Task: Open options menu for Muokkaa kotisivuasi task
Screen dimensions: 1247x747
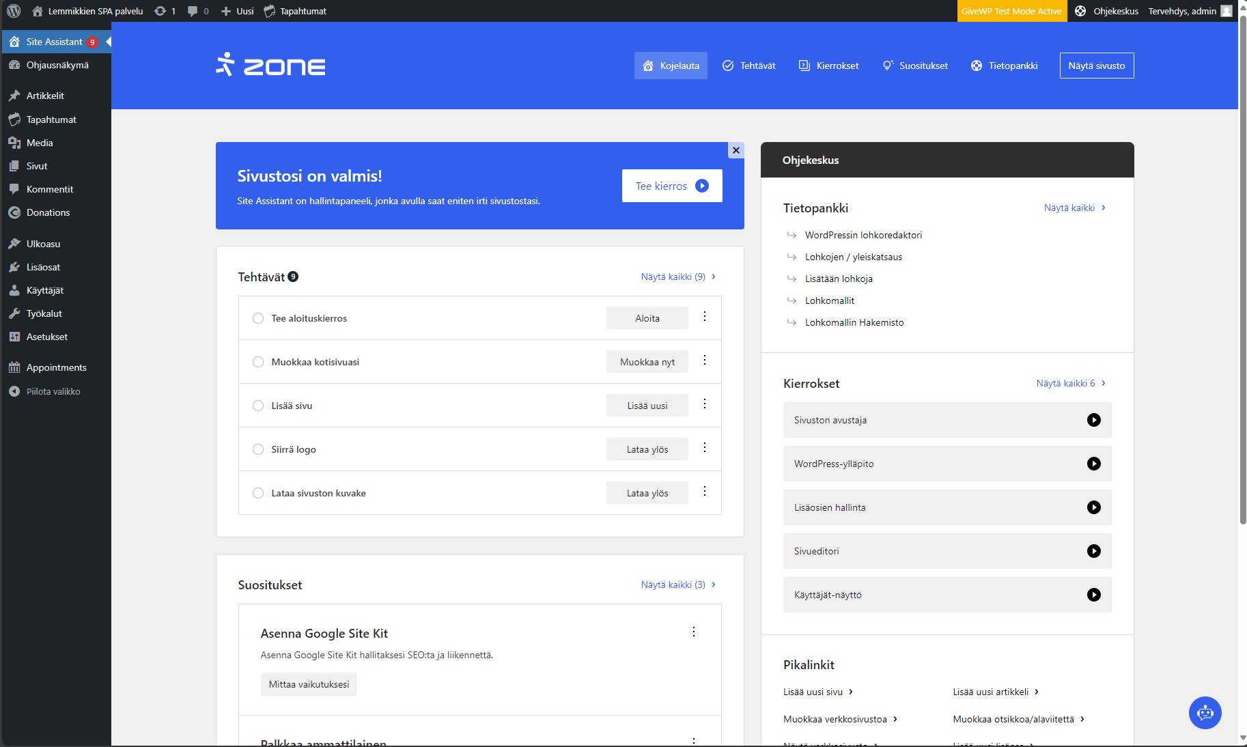Action: click(x=705, y=361)
